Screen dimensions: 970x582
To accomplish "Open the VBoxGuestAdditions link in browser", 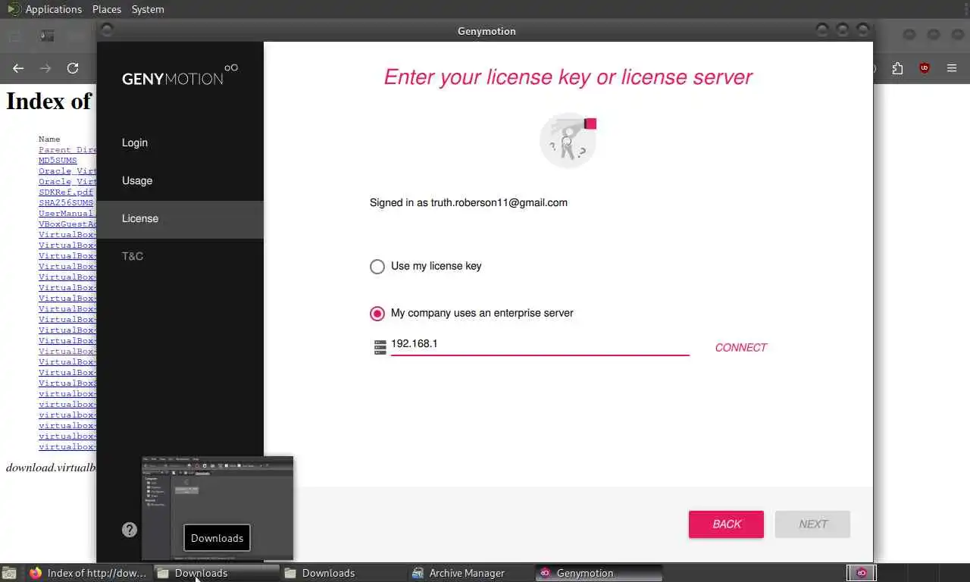I will click(x=67, y=224).
